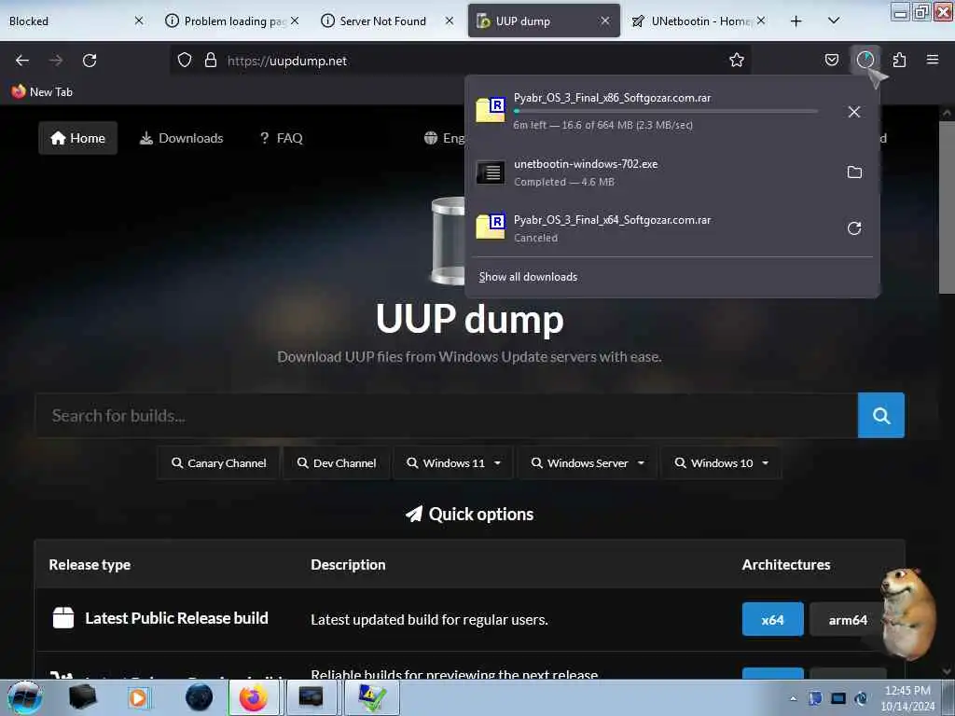This screenshot has width=955, height=716.
Task: Show unetbootin file in folder
Action: click(854, 172)
